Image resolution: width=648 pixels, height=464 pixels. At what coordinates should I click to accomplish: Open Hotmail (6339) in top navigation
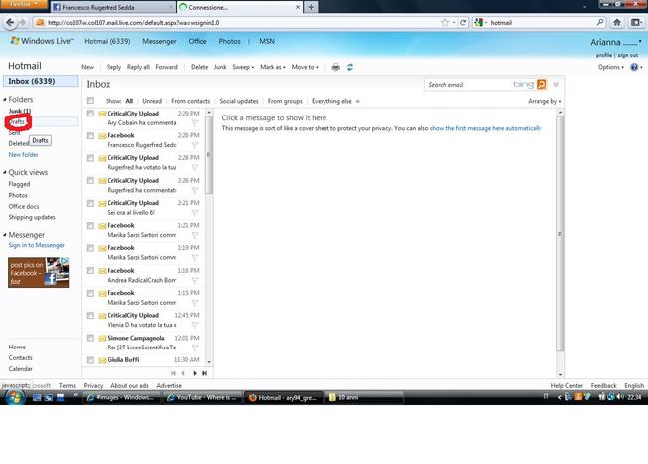pos(108,41)
